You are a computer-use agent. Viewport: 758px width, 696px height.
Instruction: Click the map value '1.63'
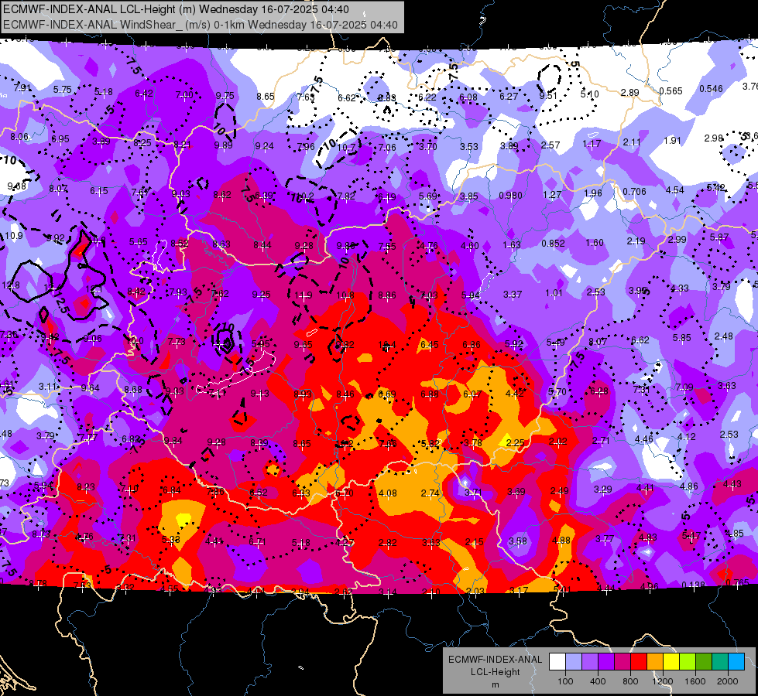(x=512, y=245)
